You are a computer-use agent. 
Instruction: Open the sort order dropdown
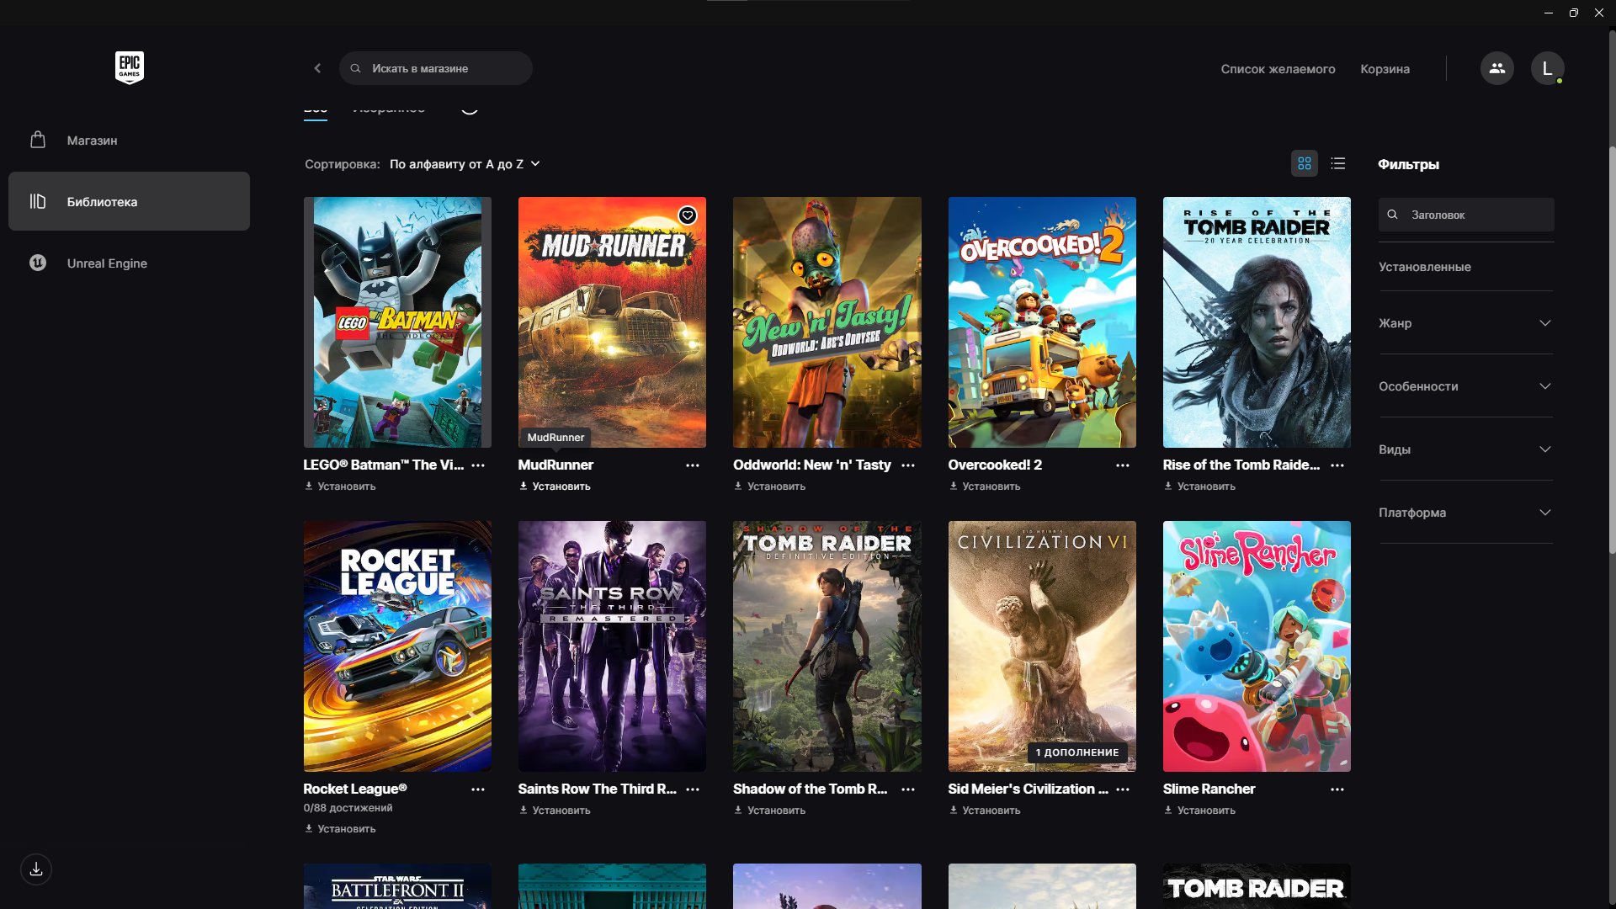(465, 164)
